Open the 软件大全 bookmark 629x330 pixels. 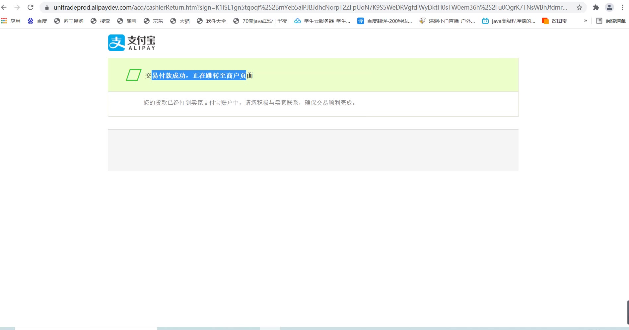tap(211, 21)
